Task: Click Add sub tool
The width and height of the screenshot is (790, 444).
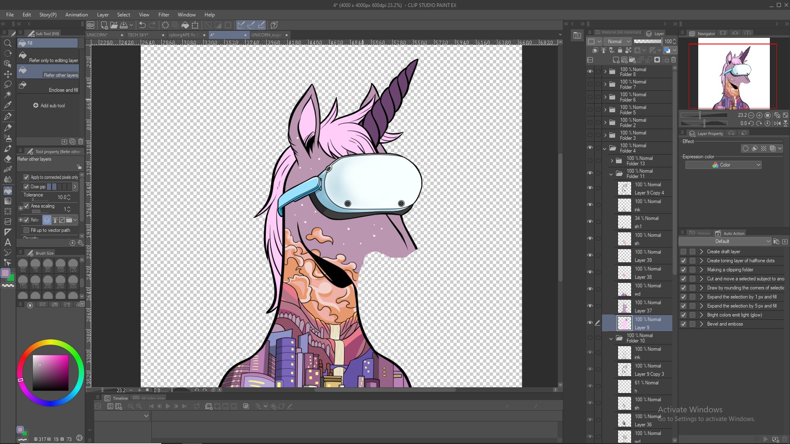Action: pos(49,106)
